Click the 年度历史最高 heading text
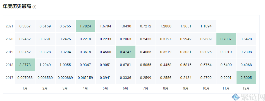 click(17, 6)
